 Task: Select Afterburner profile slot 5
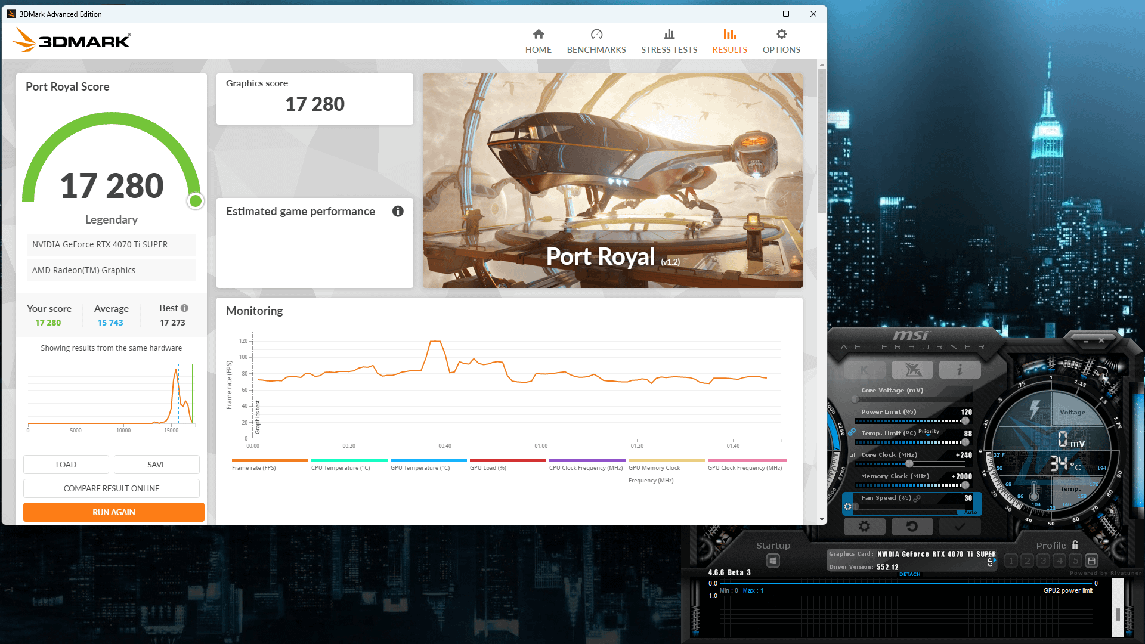coord(1075,561)
